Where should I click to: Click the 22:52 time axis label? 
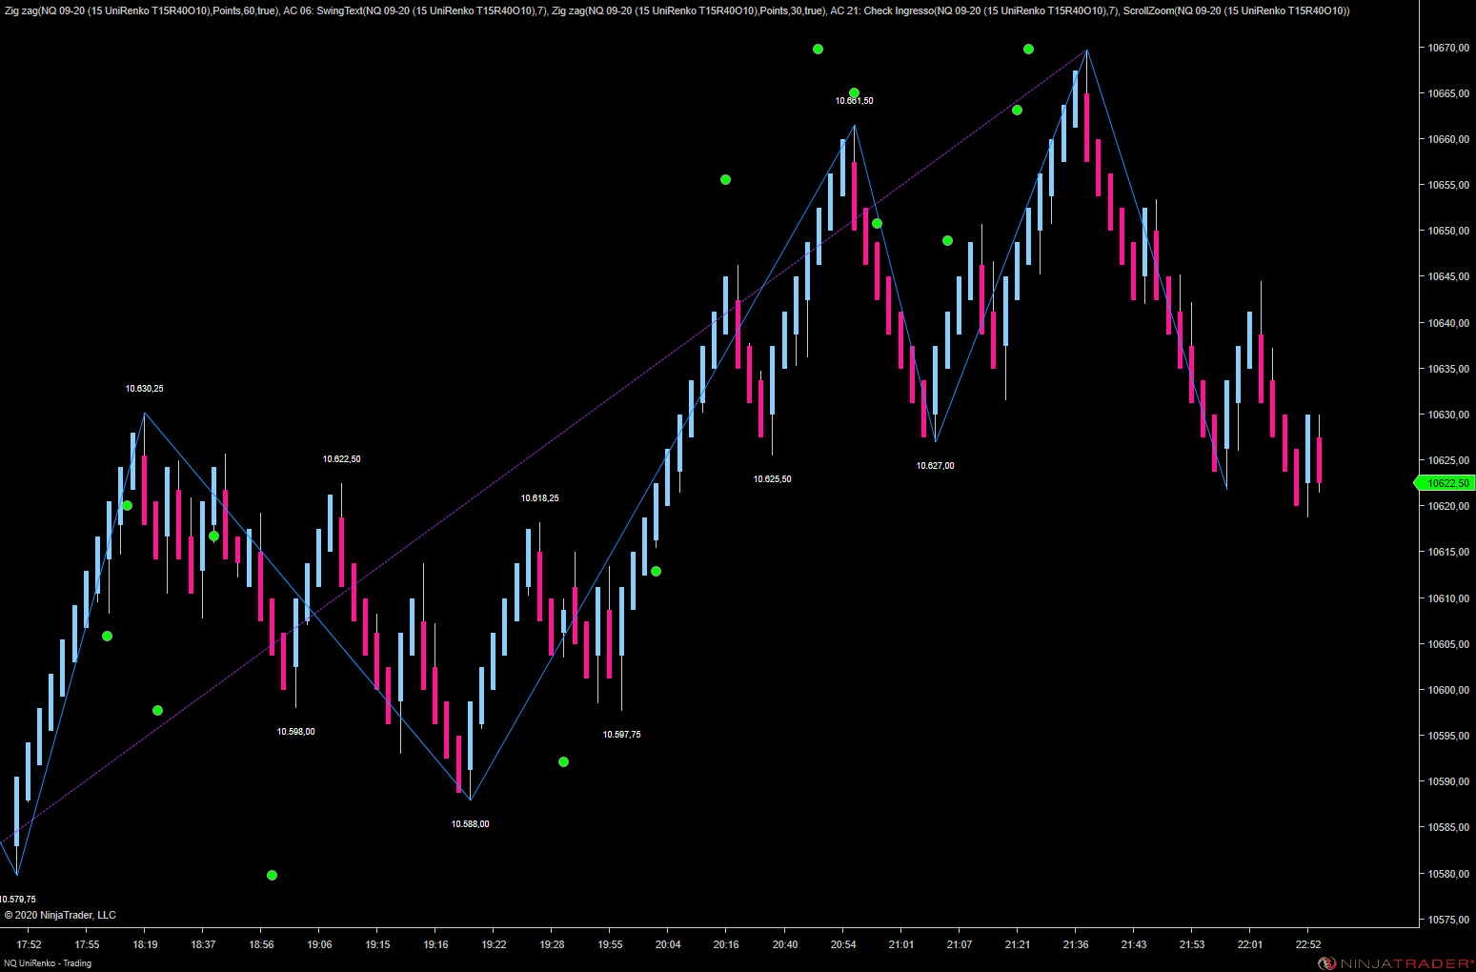pos(1307,944)
